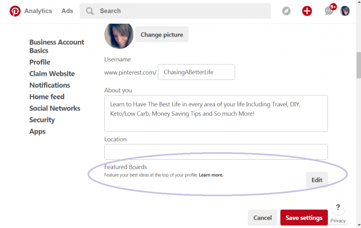Click the search magnifier icon

[x=90, y=11]
